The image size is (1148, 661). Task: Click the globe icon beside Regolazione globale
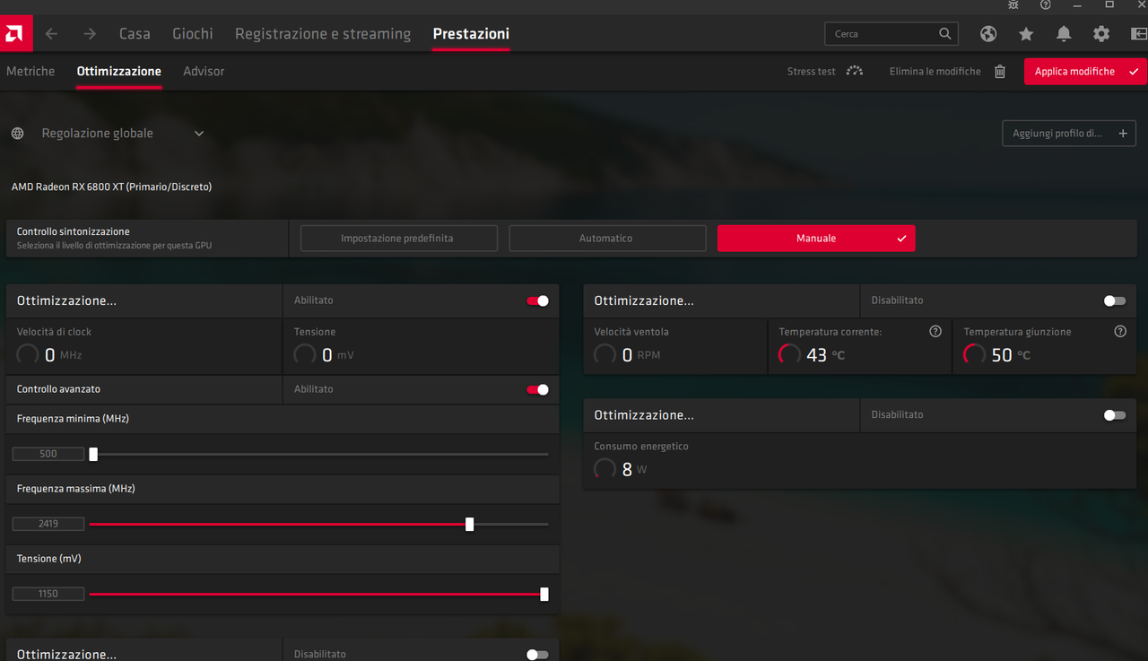point(16,133)
